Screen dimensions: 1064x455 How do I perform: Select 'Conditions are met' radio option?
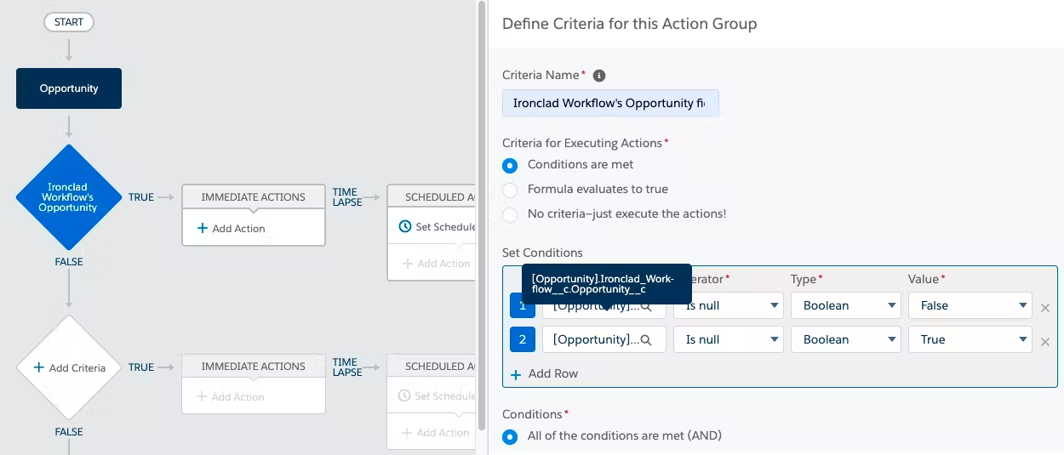510,165
